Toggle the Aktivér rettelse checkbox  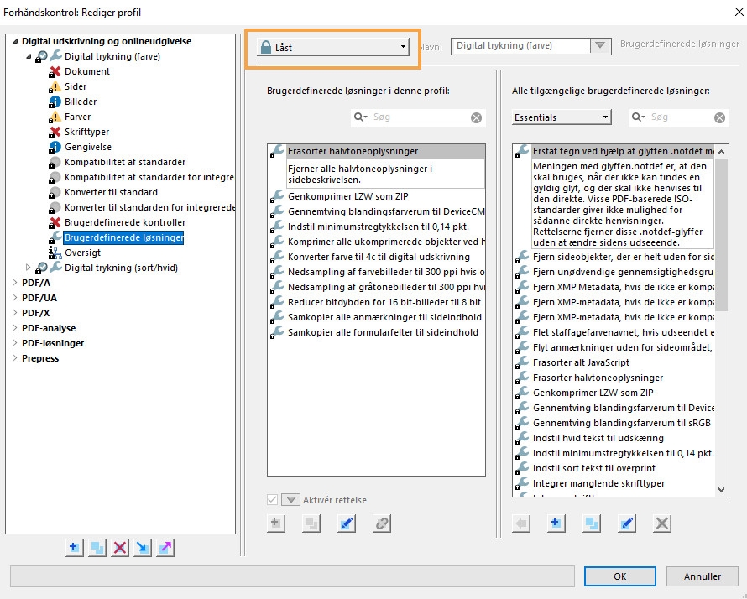pyautogui.click(x=272, y=500)
